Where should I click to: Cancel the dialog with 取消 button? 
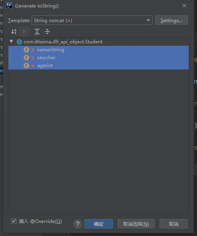point(174,224)
